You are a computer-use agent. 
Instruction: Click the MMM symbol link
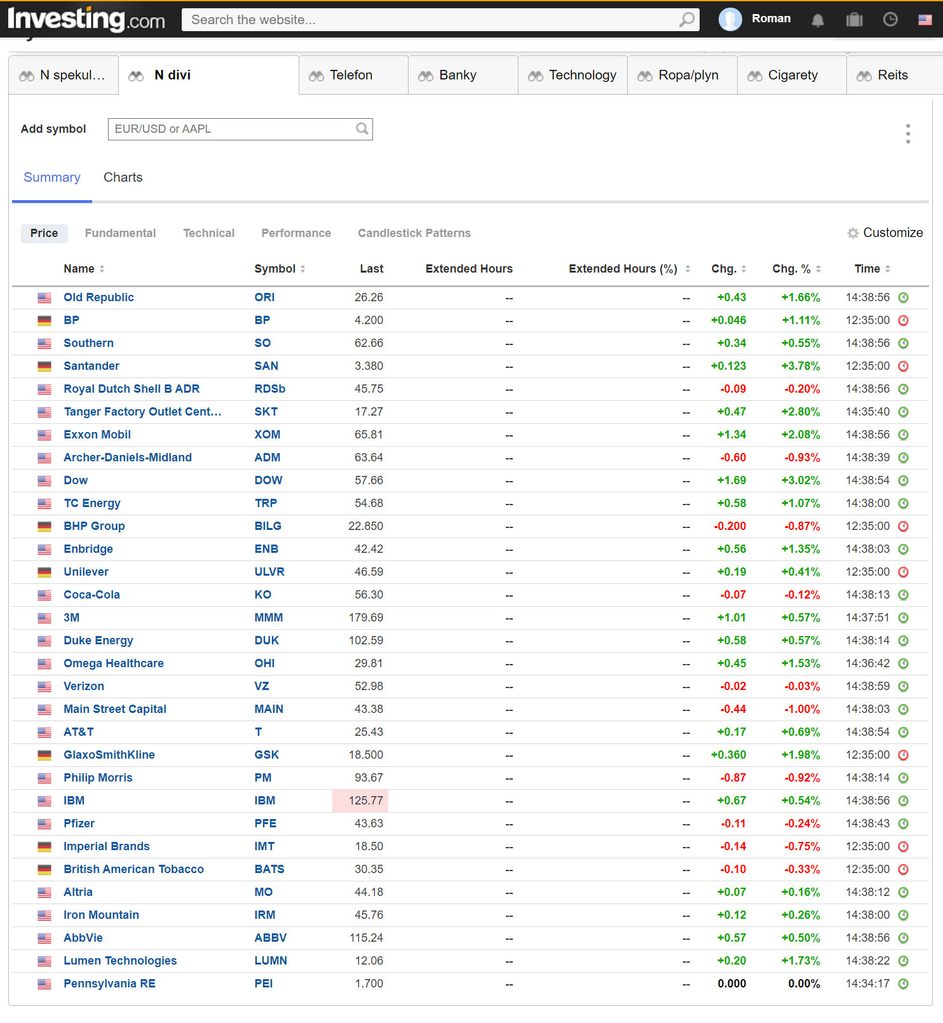click(268, 618)
